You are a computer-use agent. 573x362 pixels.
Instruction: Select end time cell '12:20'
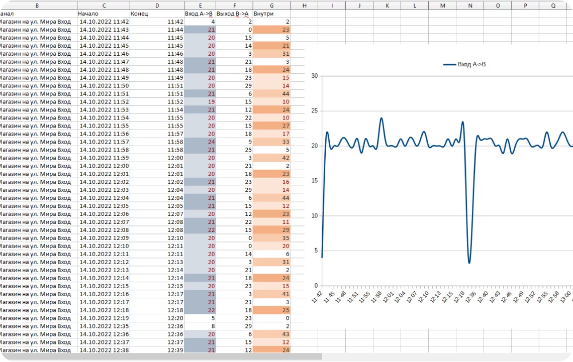[157, 318]
